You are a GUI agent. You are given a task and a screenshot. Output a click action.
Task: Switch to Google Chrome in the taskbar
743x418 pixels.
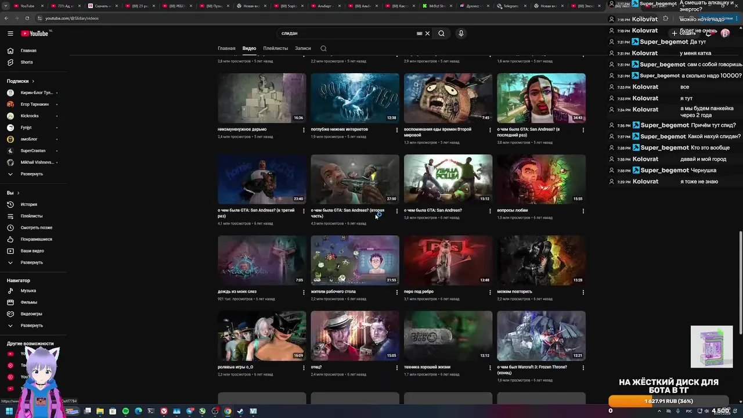coord(228,411)
